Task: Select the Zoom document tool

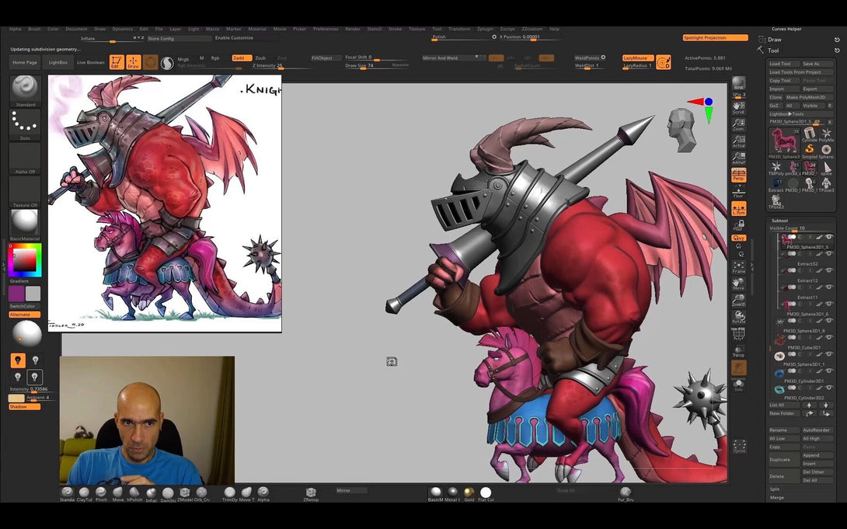Action: click(x=738, y=125)
